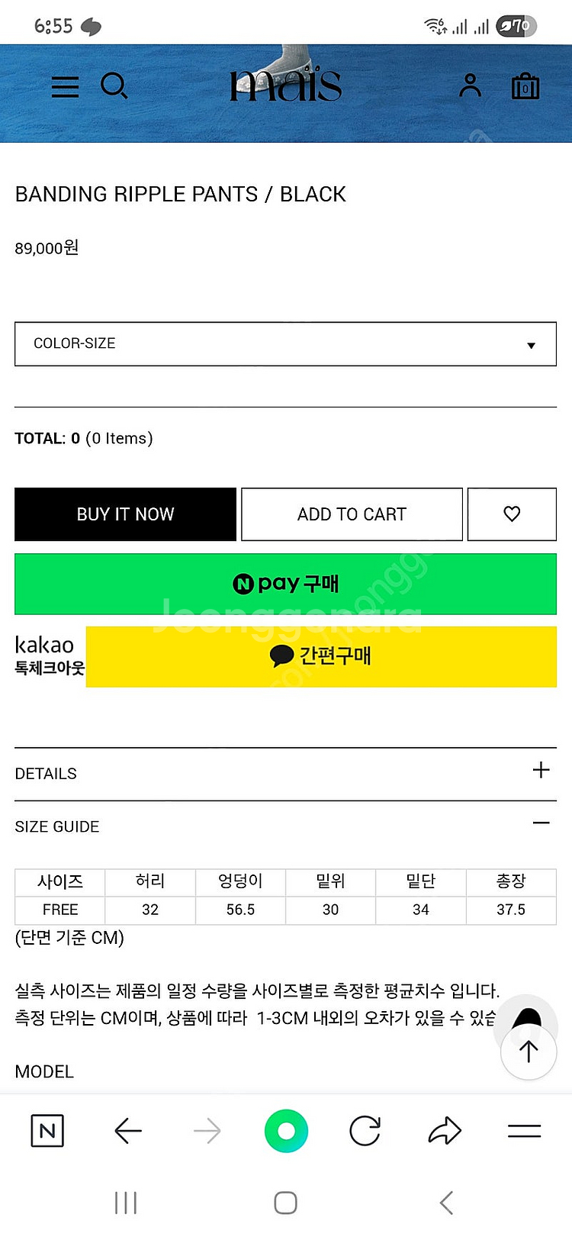Tap the yellow Kakao easy purchase button
572x1240 pixels.
coord(321,656)
